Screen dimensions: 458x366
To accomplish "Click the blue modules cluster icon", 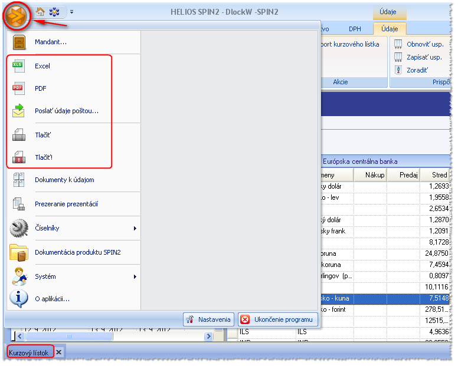I will point(54,12).
